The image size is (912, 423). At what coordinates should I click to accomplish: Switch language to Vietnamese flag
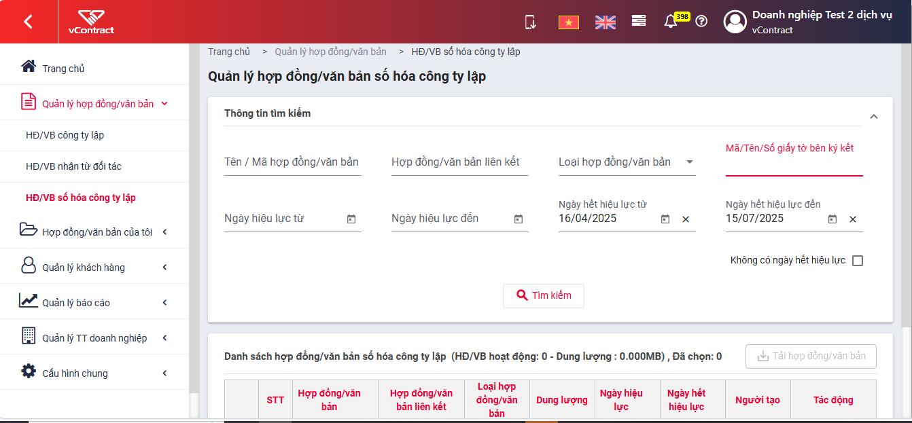click(568, 22)
